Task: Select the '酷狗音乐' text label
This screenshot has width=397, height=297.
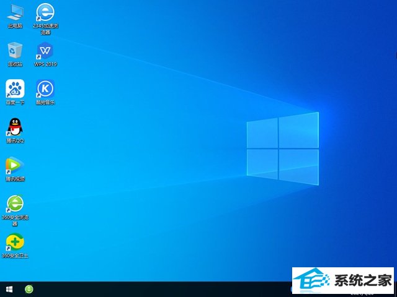Action: (45, 103)
